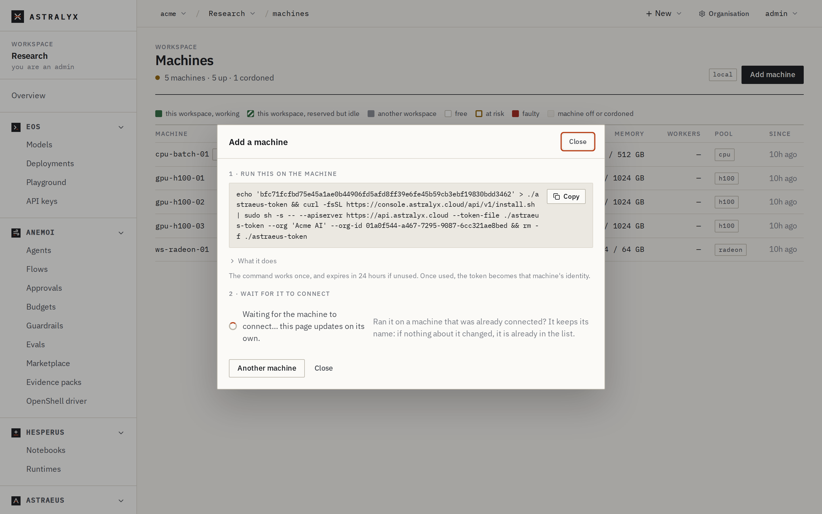Click the install command text block
Viewport: 822px width, 514px height.
(388, 215)
